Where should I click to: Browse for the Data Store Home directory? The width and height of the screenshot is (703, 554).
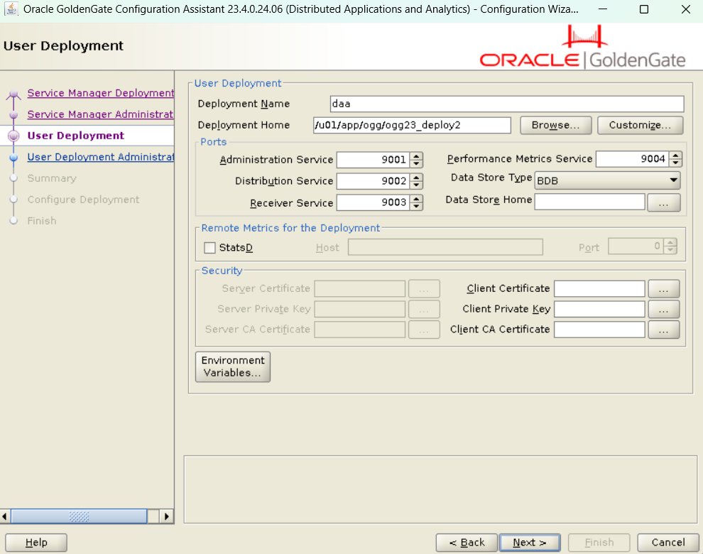663,202
